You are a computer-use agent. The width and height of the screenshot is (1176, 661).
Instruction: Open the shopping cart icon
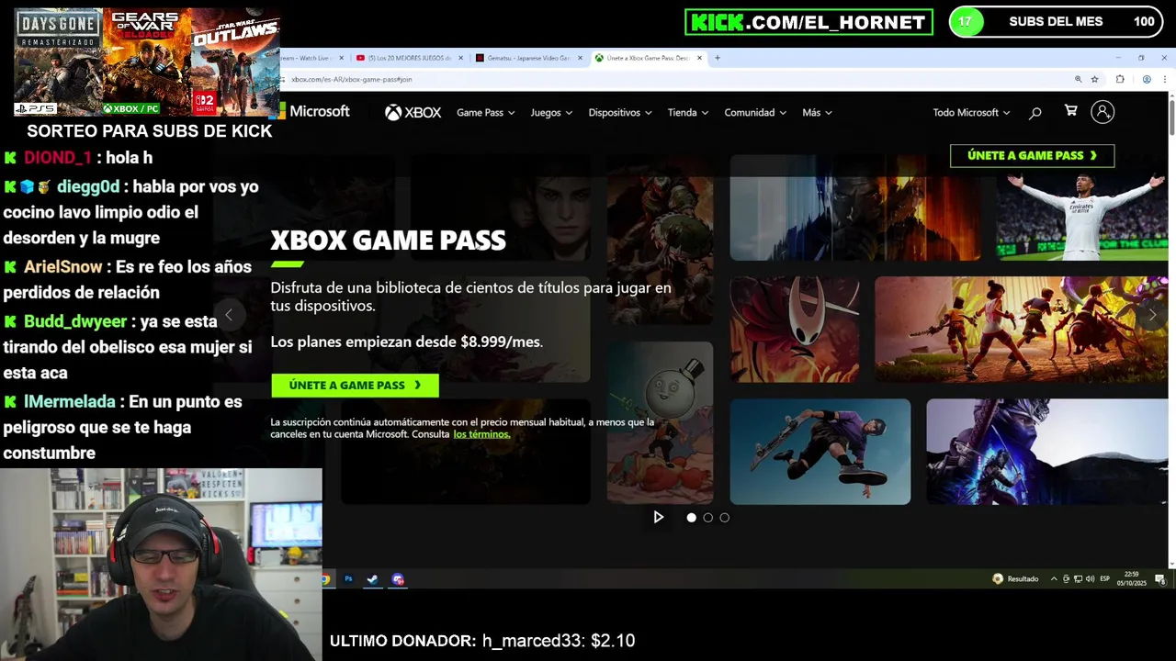click(x=1070, y=111)
